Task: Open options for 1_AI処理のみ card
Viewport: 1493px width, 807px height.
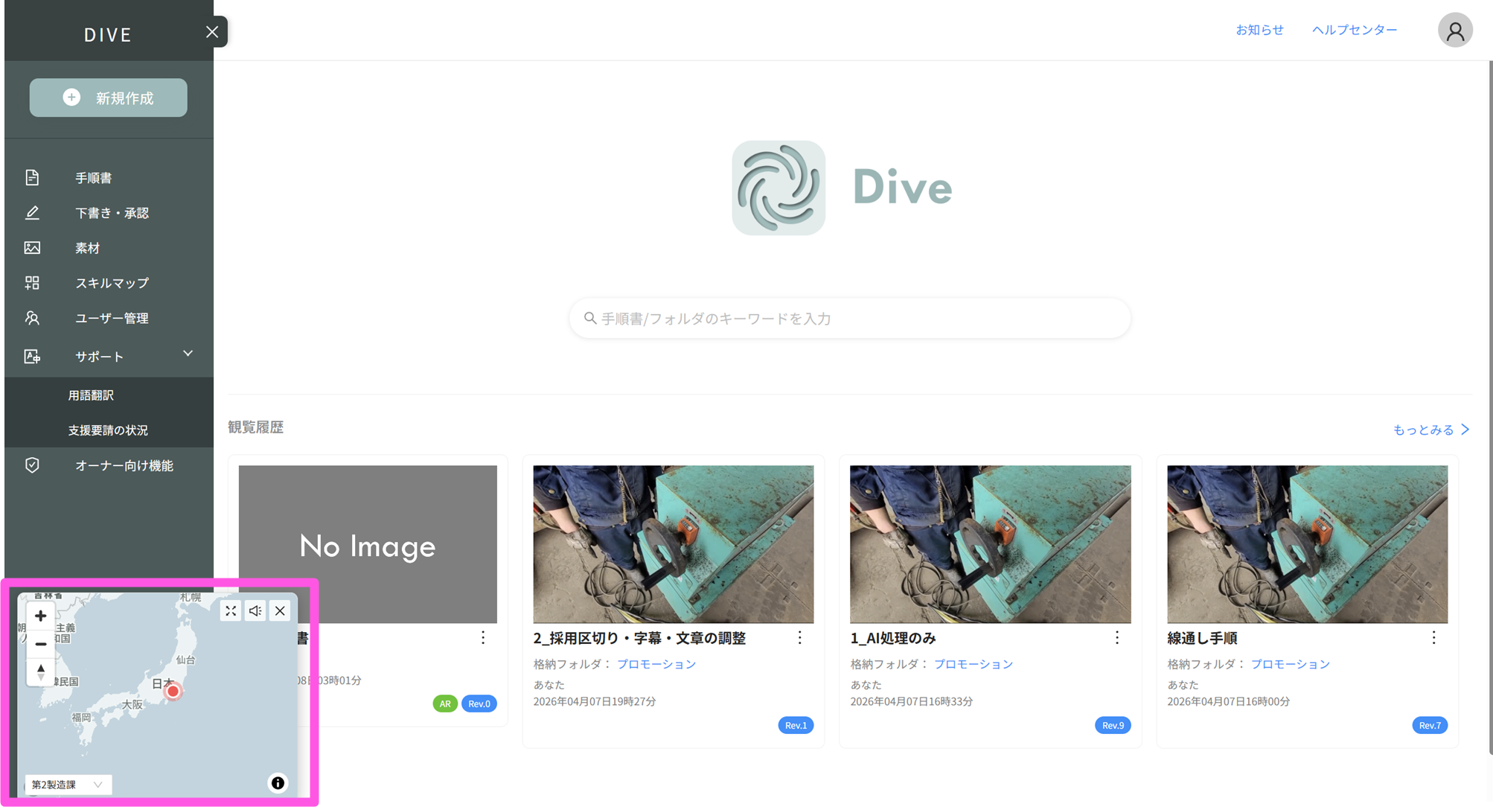Action: [1116, 638]
